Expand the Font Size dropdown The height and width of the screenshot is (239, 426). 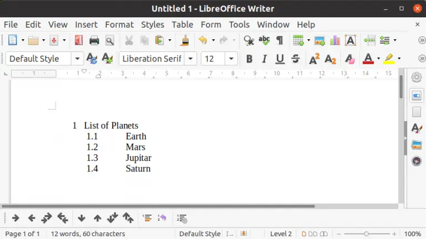pos(231,59)
